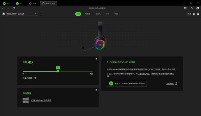Click the external link icon beside volume mixer
Image resolution: width=201 pixels, height=116 pixels.
(35, 78)
